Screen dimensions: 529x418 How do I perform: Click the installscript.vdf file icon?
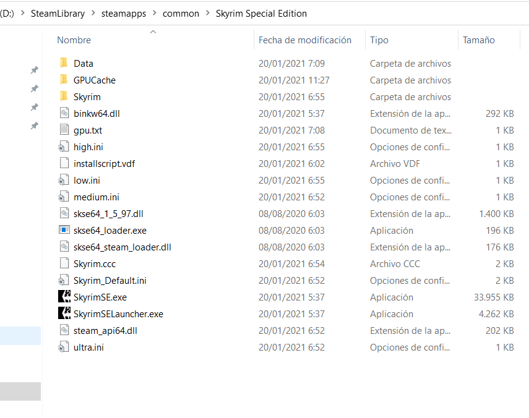64,163
